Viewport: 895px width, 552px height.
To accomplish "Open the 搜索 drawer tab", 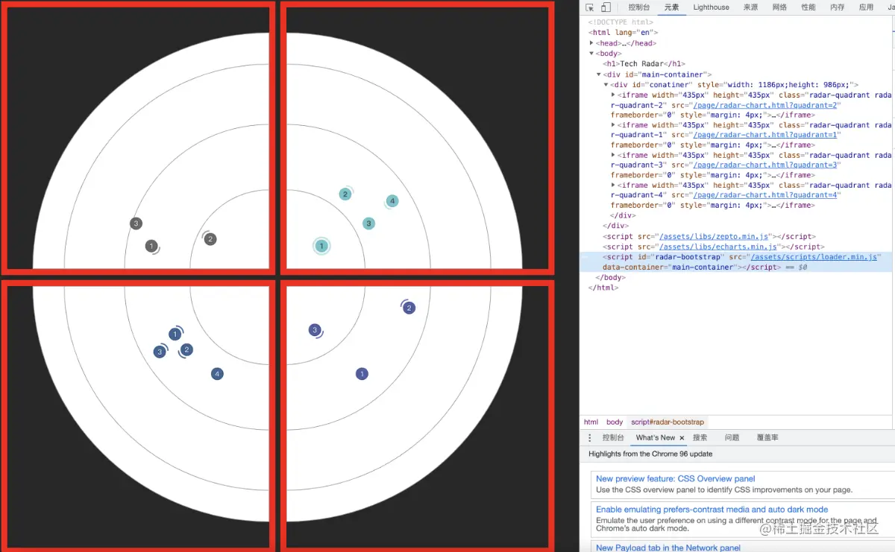I will click(x=700, y=438).
